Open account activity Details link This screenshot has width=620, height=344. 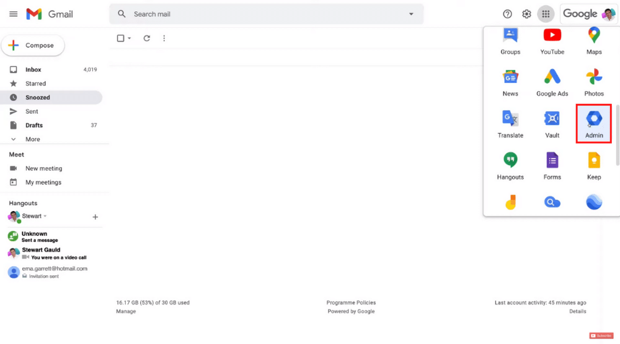578,311
